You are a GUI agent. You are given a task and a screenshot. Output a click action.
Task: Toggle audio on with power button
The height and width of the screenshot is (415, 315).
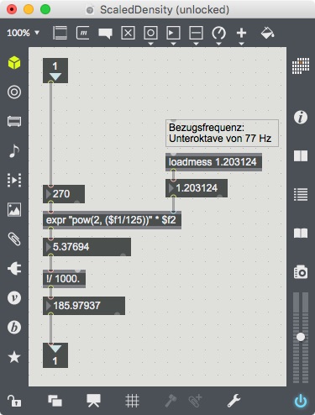(x=301, y=401)
